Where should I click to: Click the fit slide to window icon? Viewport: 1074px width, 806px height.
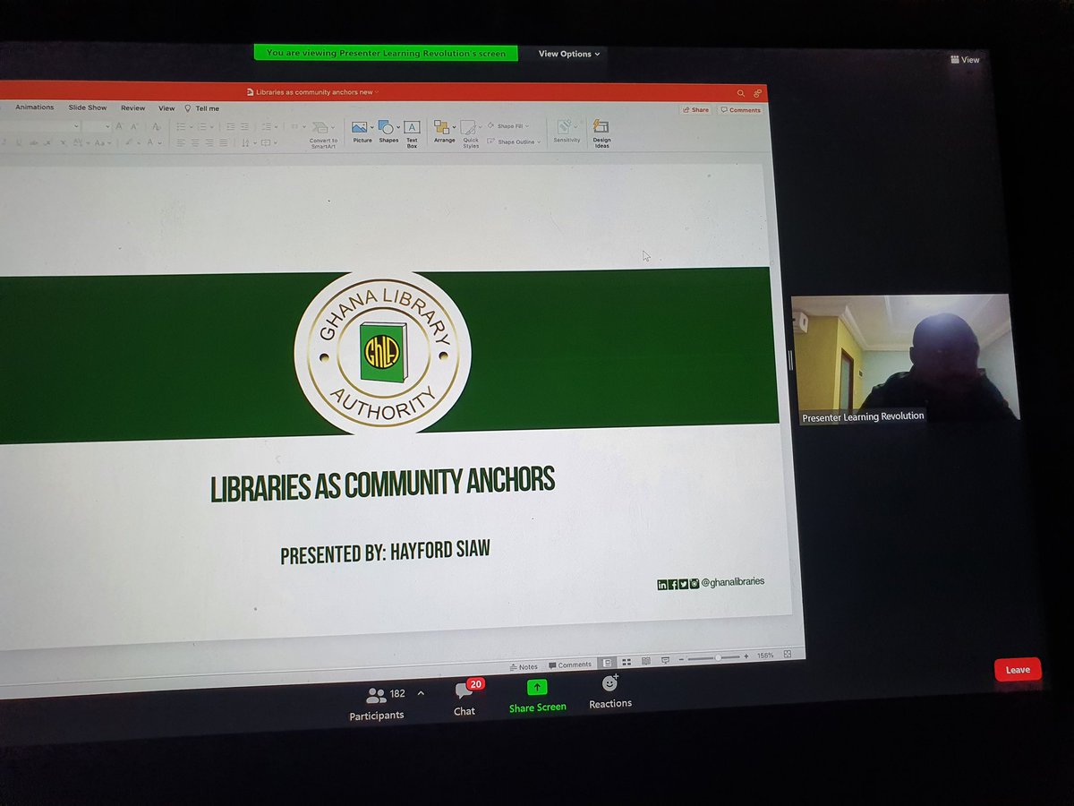click(788, 654)
